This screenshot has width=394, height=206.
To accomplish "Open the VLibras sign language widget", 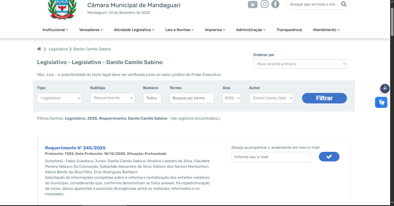I will 381,102.
